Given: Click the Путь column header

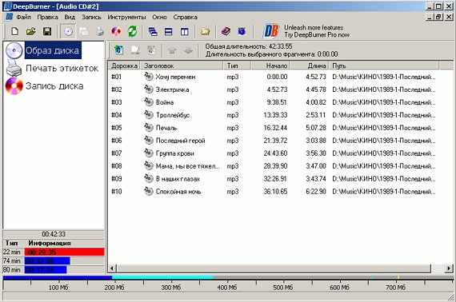Looking at the screenshot, I should tap(384, 66).
